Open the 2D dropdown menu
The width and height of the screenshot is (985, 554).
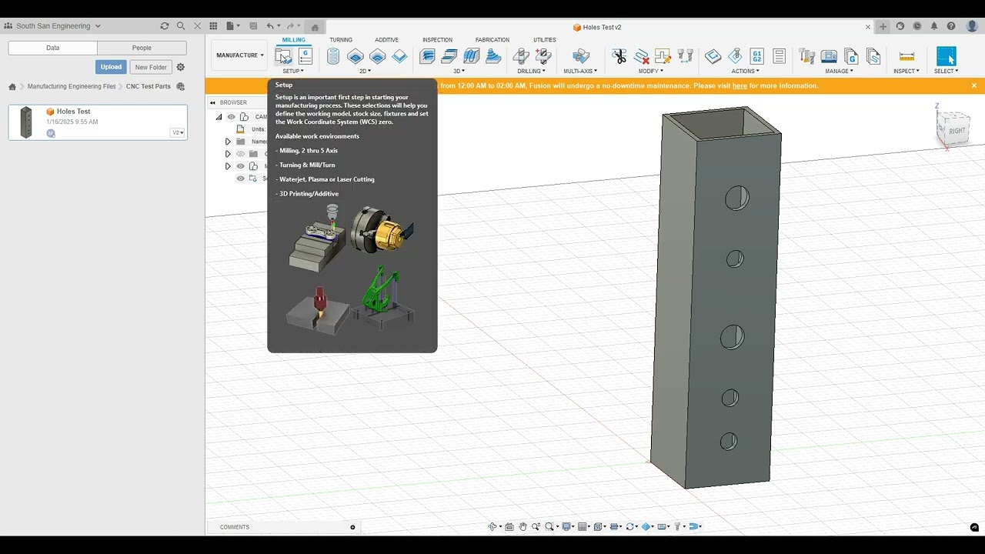(x=365, y=71)
